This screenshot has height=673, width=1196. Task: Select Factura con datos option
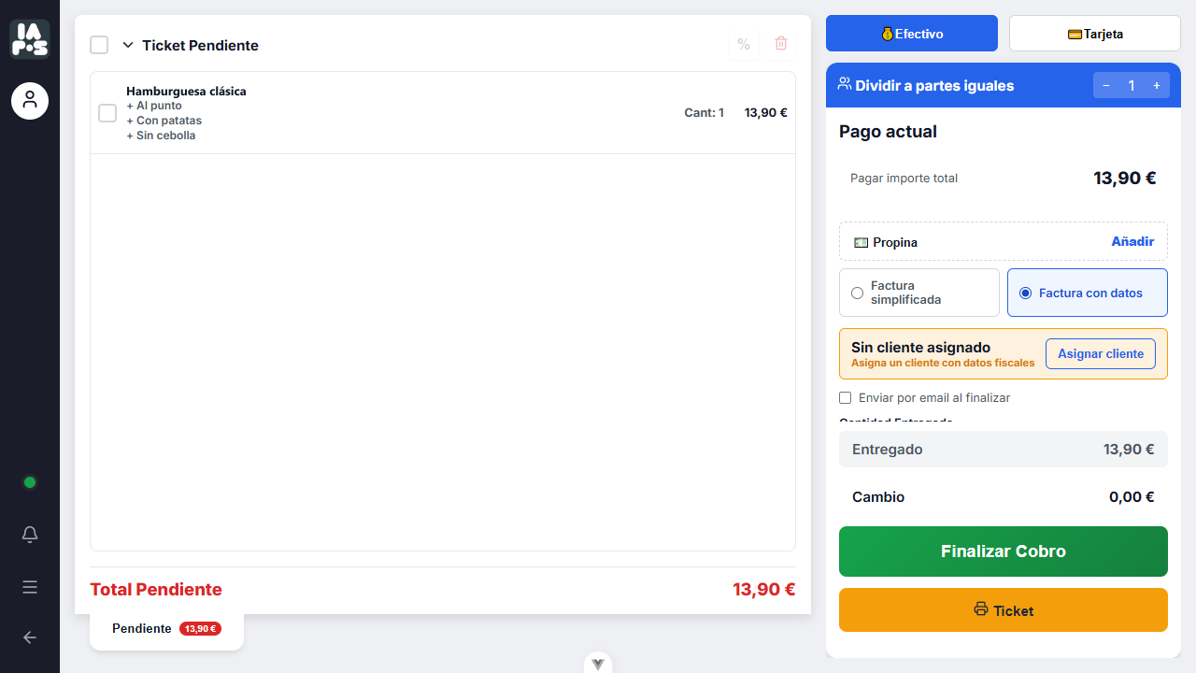1088,293
